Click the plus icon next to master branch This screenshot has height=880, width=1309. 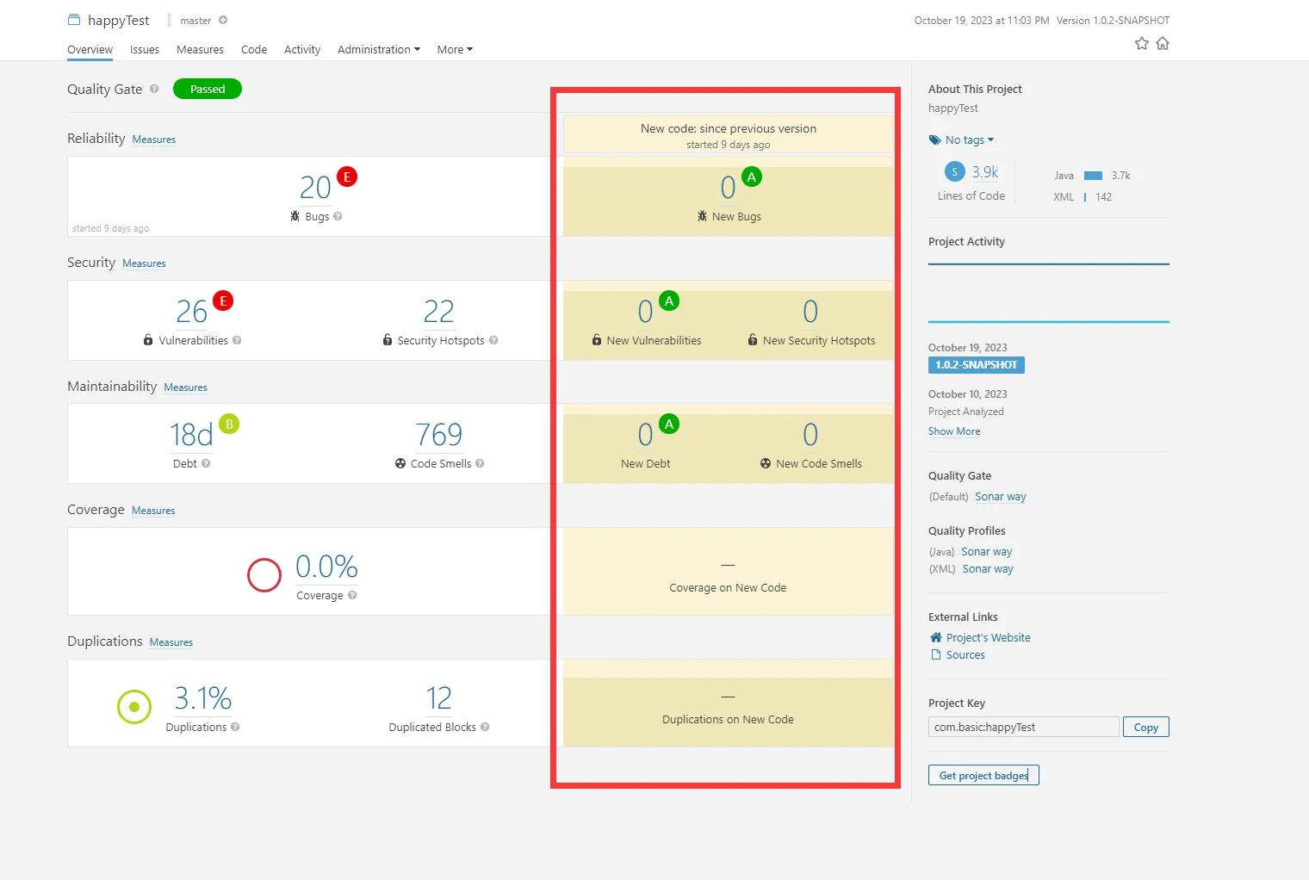coord(223,20)
